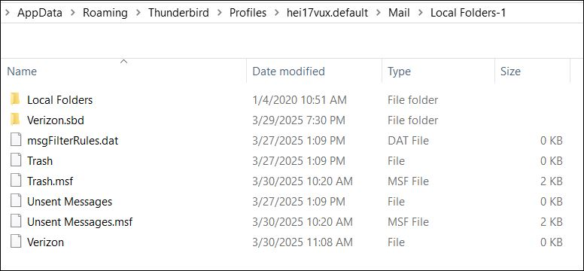Select the Unsent Messages.msf file icon
This screenshot has height=271, width=584.
[x=16, y=222]
